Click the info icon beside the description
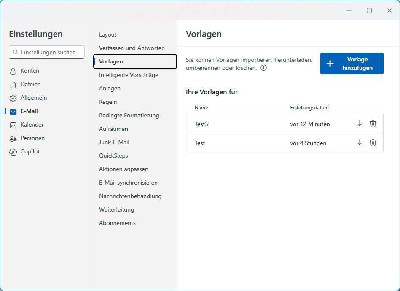The width and height of the screenshot is (400, 291). pyautogui.click(x=263, y=68)
